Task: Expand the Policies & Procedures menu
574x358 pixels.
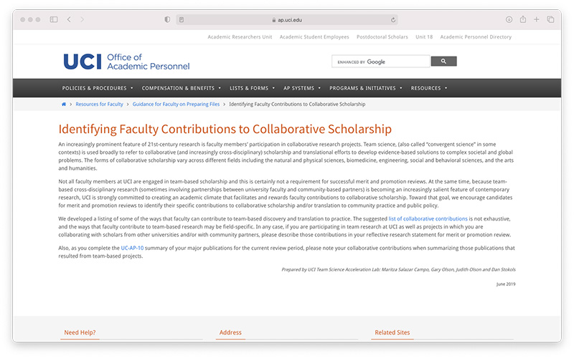Action: 98,88
